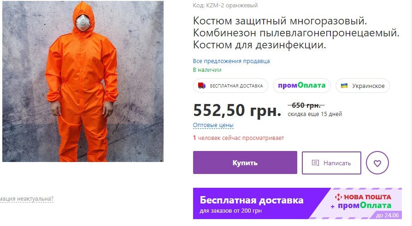
Task: Click the 552,50 грн. price
Action: pyautogui.click(x=237, y=110)
